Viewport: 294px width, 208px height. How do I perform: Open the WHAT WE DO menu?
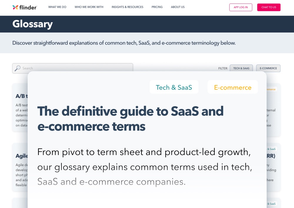(57, 7)
